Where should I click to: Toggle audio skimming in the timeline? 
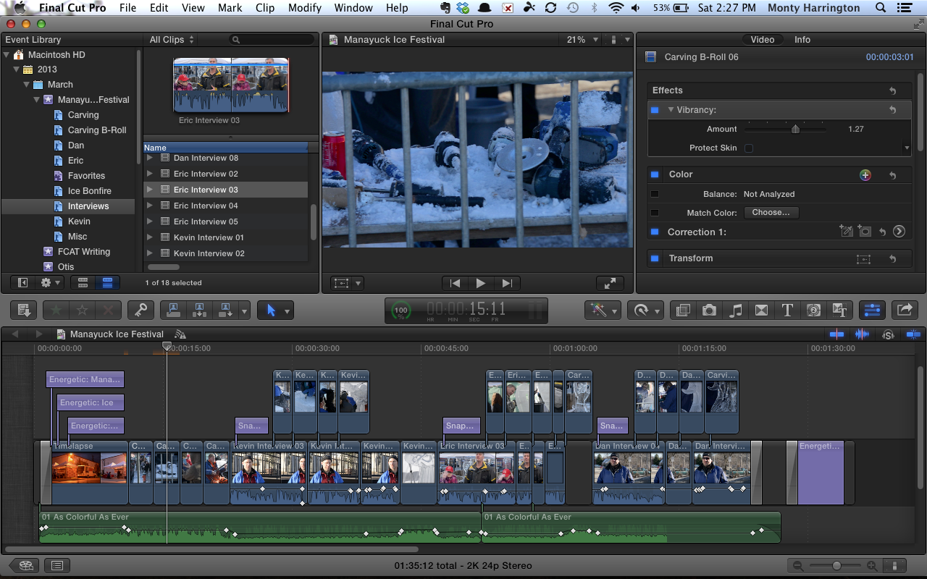coord(863,334)
